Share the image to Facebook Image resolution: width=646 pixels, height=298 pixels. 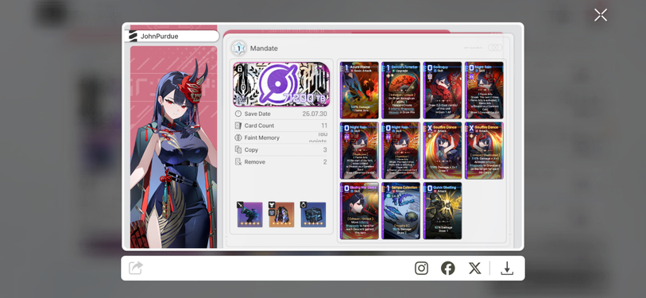coord(448,269)
